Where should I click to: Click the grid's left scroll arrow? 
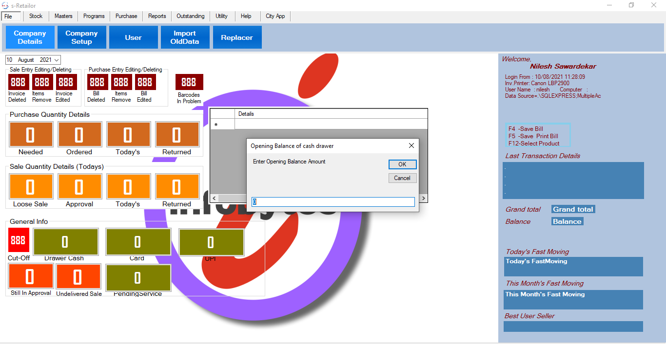coord(215,199)
